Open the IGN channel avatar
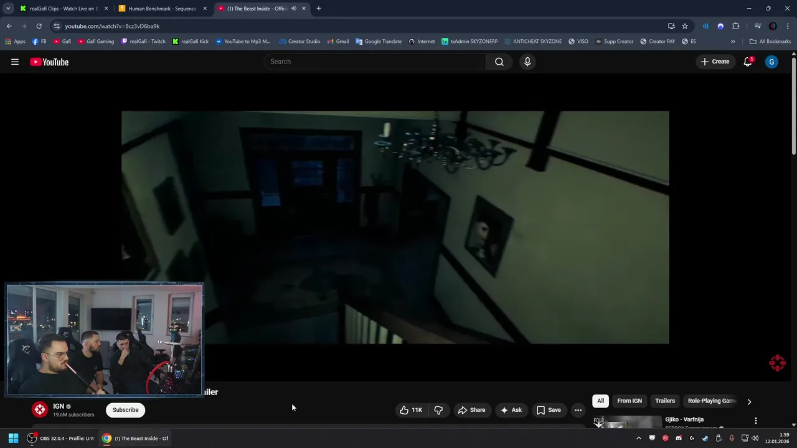Screen dimensions: 797x448 pyautogui.click(x=40, y=409)
